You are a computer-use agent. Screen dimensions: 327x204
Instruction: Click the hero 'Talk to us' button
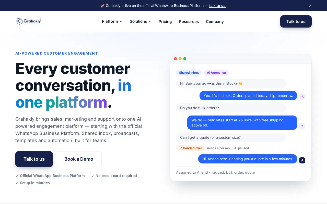tap(34, 159)
